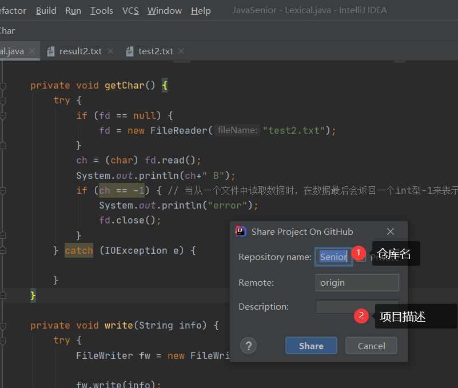Click the write method name
The image size is (458, 388).
click(x=119, y=325)
